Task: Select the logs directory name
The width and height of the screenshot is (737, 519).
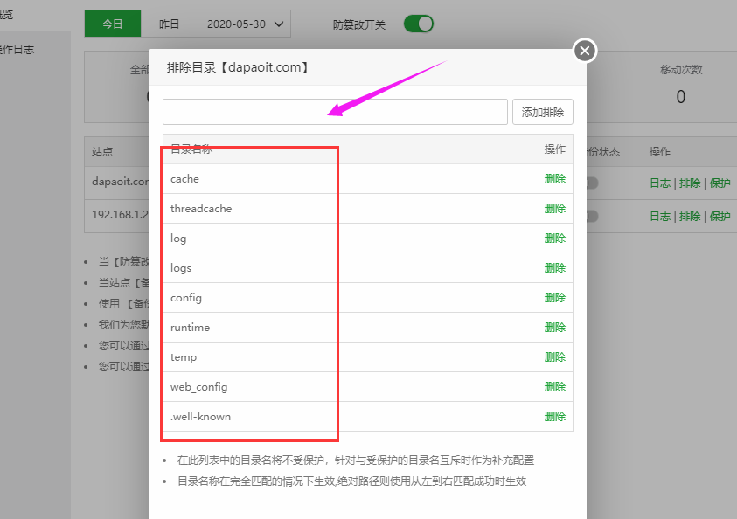Action: [x=181, y=268]
